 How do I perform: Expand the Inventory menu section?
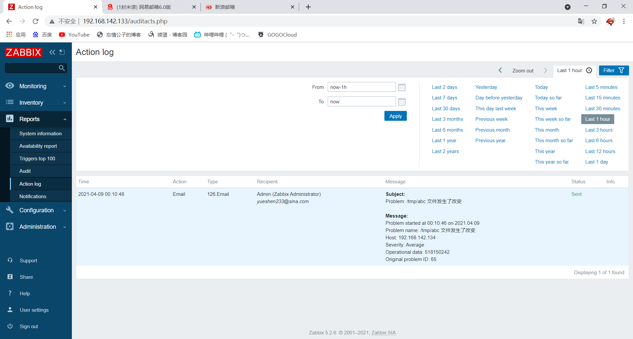[36, 102]
